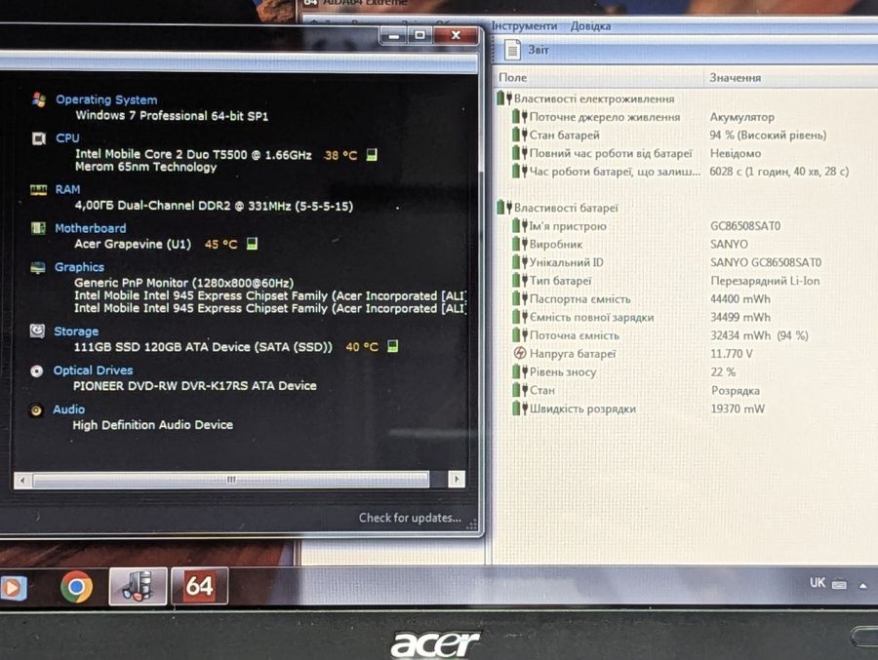Click the battery icon beside Рівень зносу

click(520, 371)
